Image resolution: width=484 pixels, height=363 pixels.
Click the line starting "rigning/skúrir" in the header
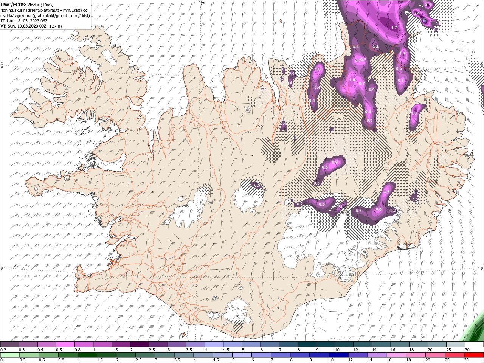coord(44,10)
